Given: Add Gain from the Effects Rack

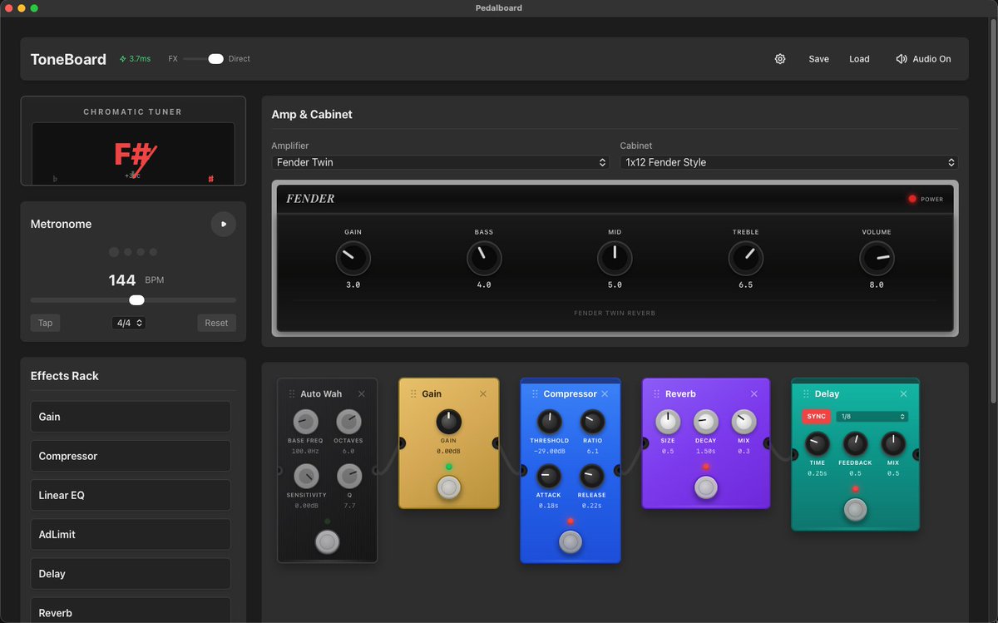Looking at the screenshot, I should click(131, 417).
